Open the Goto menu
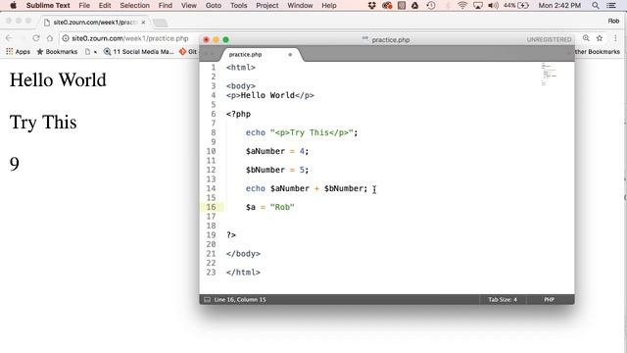Image resolution: width=627 pixels, height=353 pixels. (214, 5)
